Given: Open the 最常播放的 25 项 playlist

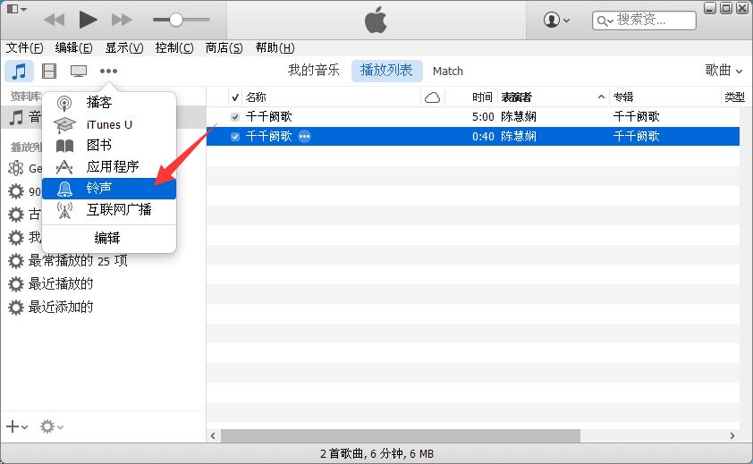Looking at the screenshot, I should [77, 261].
